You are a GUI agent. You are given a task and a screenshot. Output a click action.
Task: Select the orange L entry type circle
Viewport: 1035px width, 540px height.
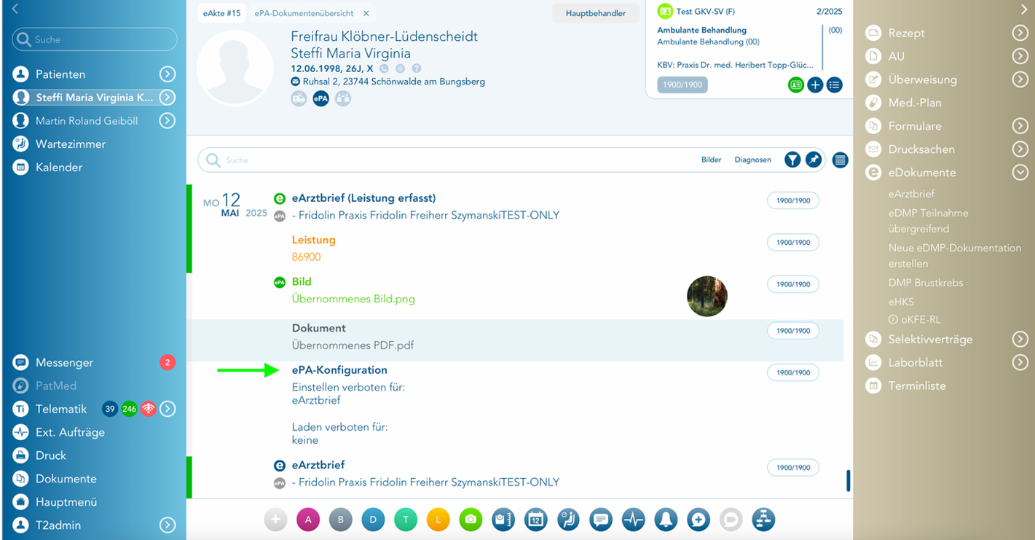tap(438, 520)
